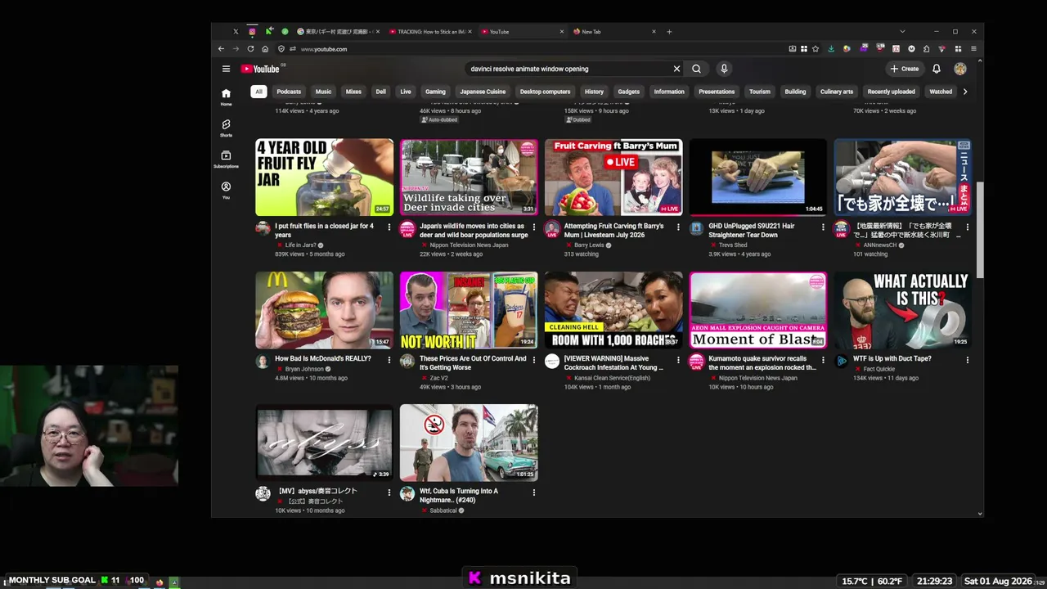
Task: Click the date Sat 01 Aug 2026
Action: [x=998, y=581]
